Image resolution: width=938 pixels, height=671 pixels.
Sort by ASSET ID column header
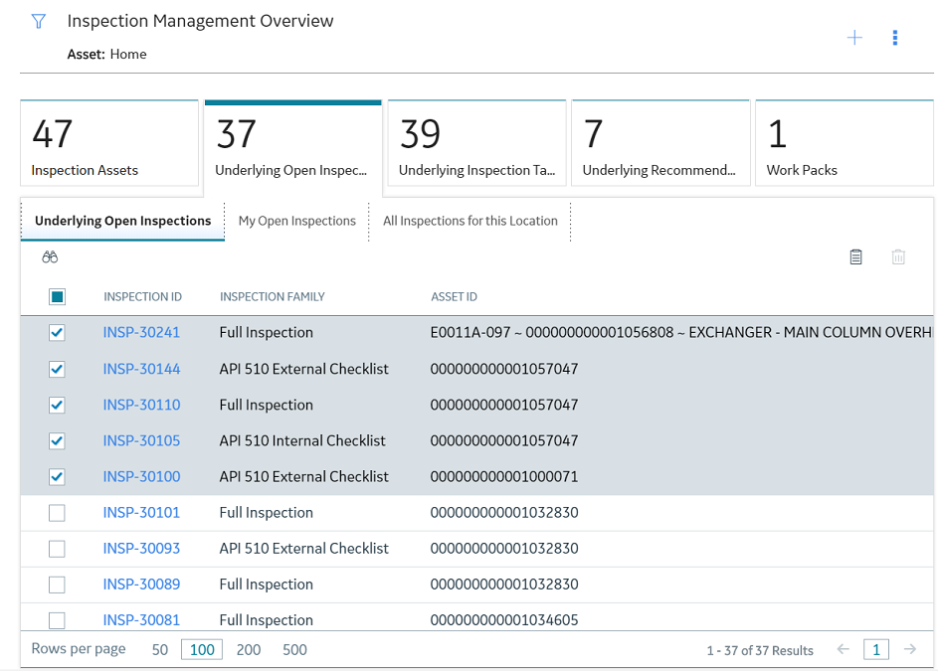click(x=454, y=296)
